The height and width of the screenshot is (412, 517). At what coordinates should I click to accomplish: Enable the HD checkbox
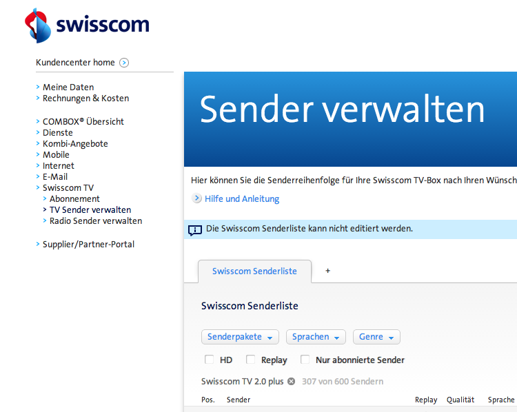[210, 360]
